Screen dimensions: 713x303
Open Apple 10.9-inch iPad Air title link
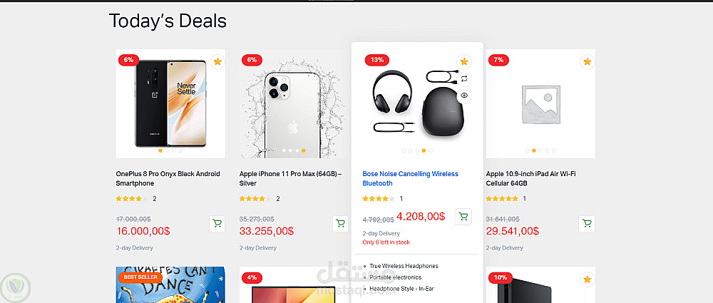coord(531,178)
